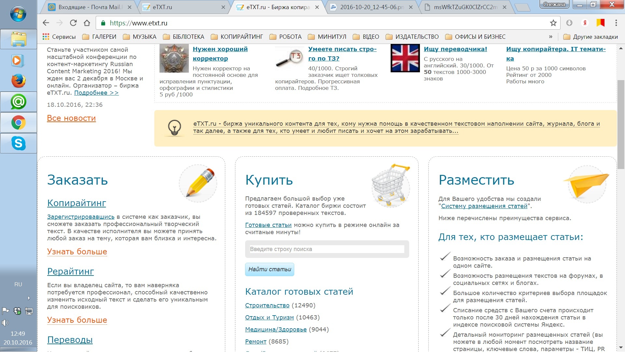Click the medal image in corrector ad

pyautogui.click(x=174, y=58)
